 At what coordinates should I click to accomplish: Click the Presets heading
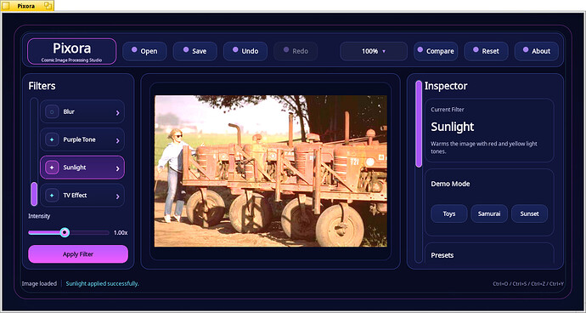[x=442, y=255]
